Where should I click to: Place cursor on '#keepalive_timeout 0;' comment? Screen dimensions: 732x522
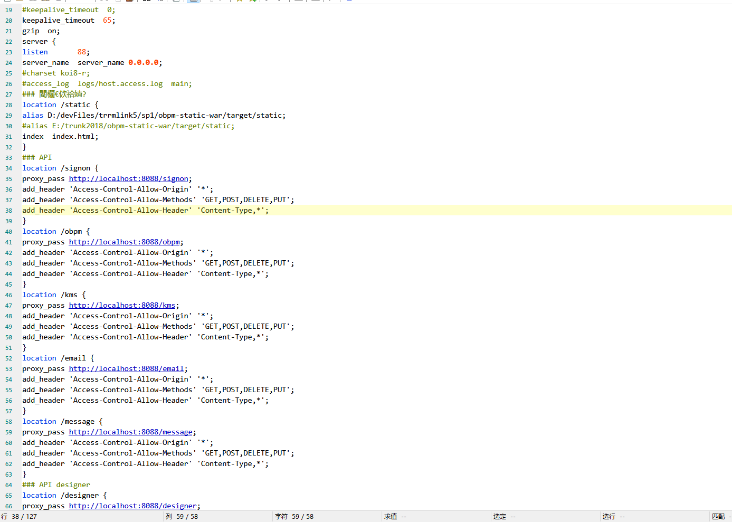[69, 10]
